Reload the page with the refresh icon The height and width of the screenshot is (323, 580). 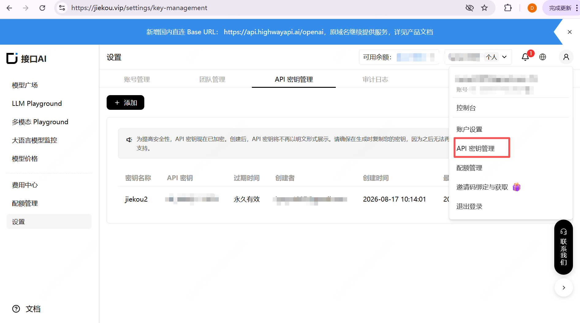point(42,8)
